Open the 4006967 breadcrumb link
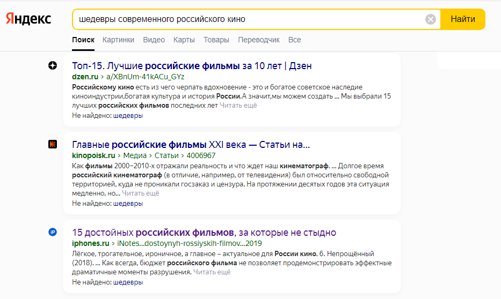 (201, 155)
